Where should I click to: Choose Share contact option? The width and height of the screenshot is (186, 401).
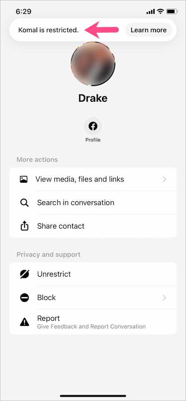click(61, 226)
